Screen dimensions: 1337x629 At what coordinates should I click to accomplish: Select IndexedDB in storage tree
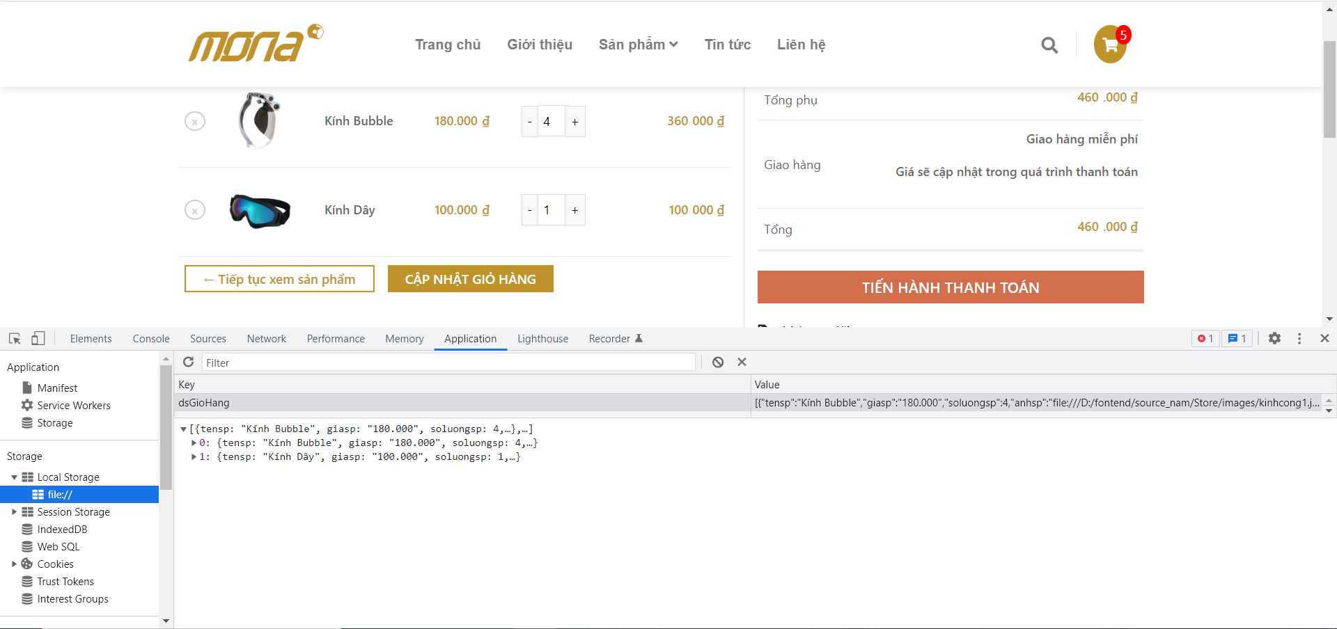62,530
